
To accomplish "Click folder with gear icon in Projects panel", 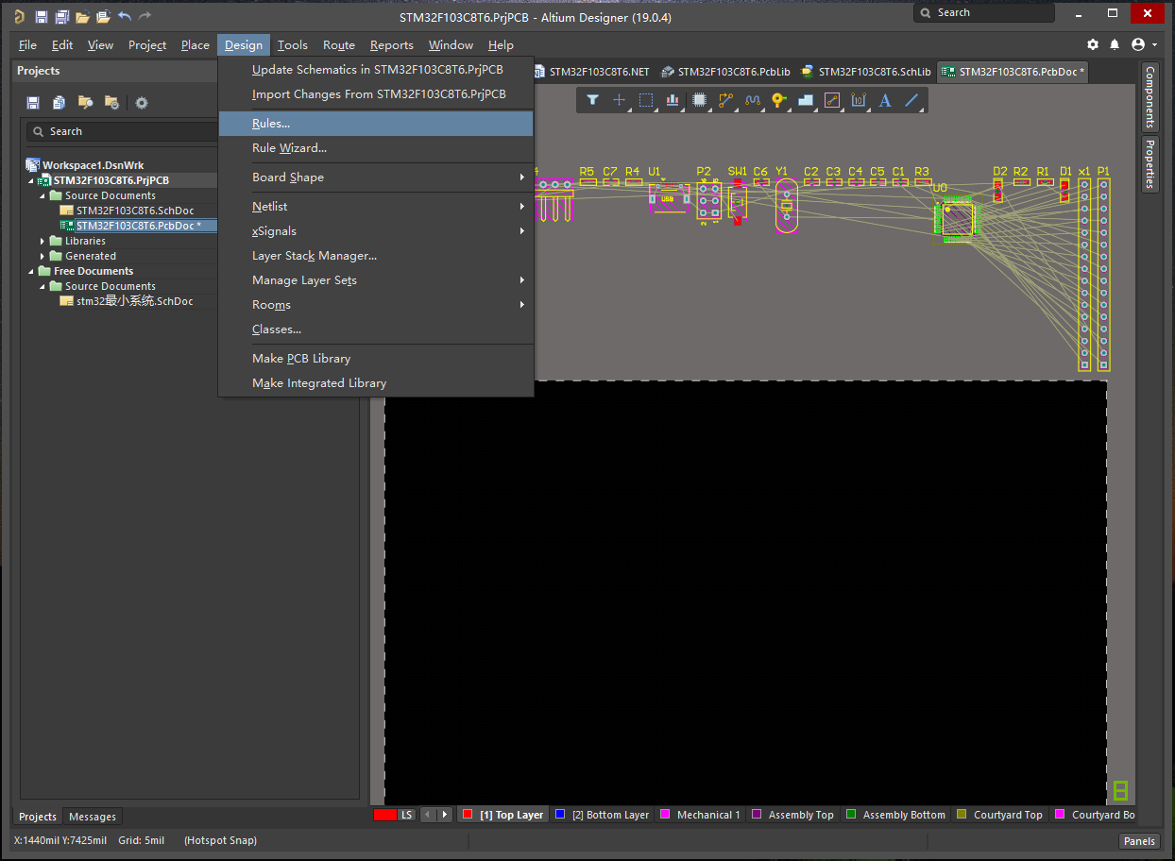I will pyautogui.click(x=111, y=102).
